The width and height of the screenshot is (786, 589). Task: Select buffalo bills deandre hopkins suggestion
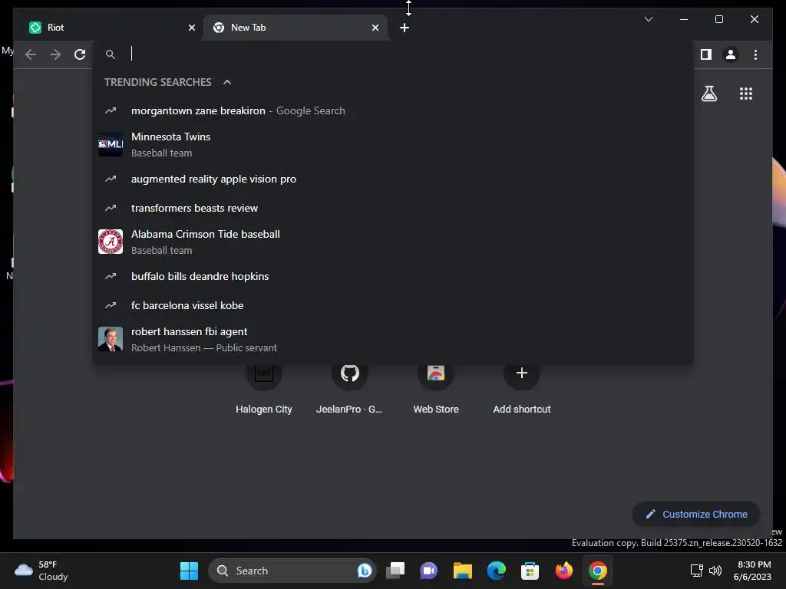[393, 276]
